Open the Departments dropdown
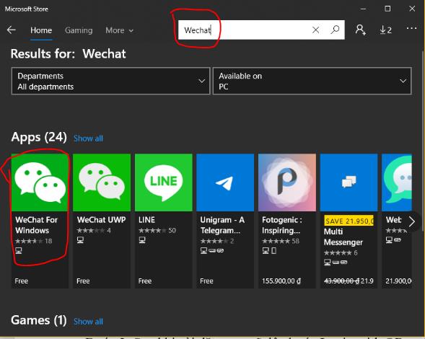 [x=111, y=81]
